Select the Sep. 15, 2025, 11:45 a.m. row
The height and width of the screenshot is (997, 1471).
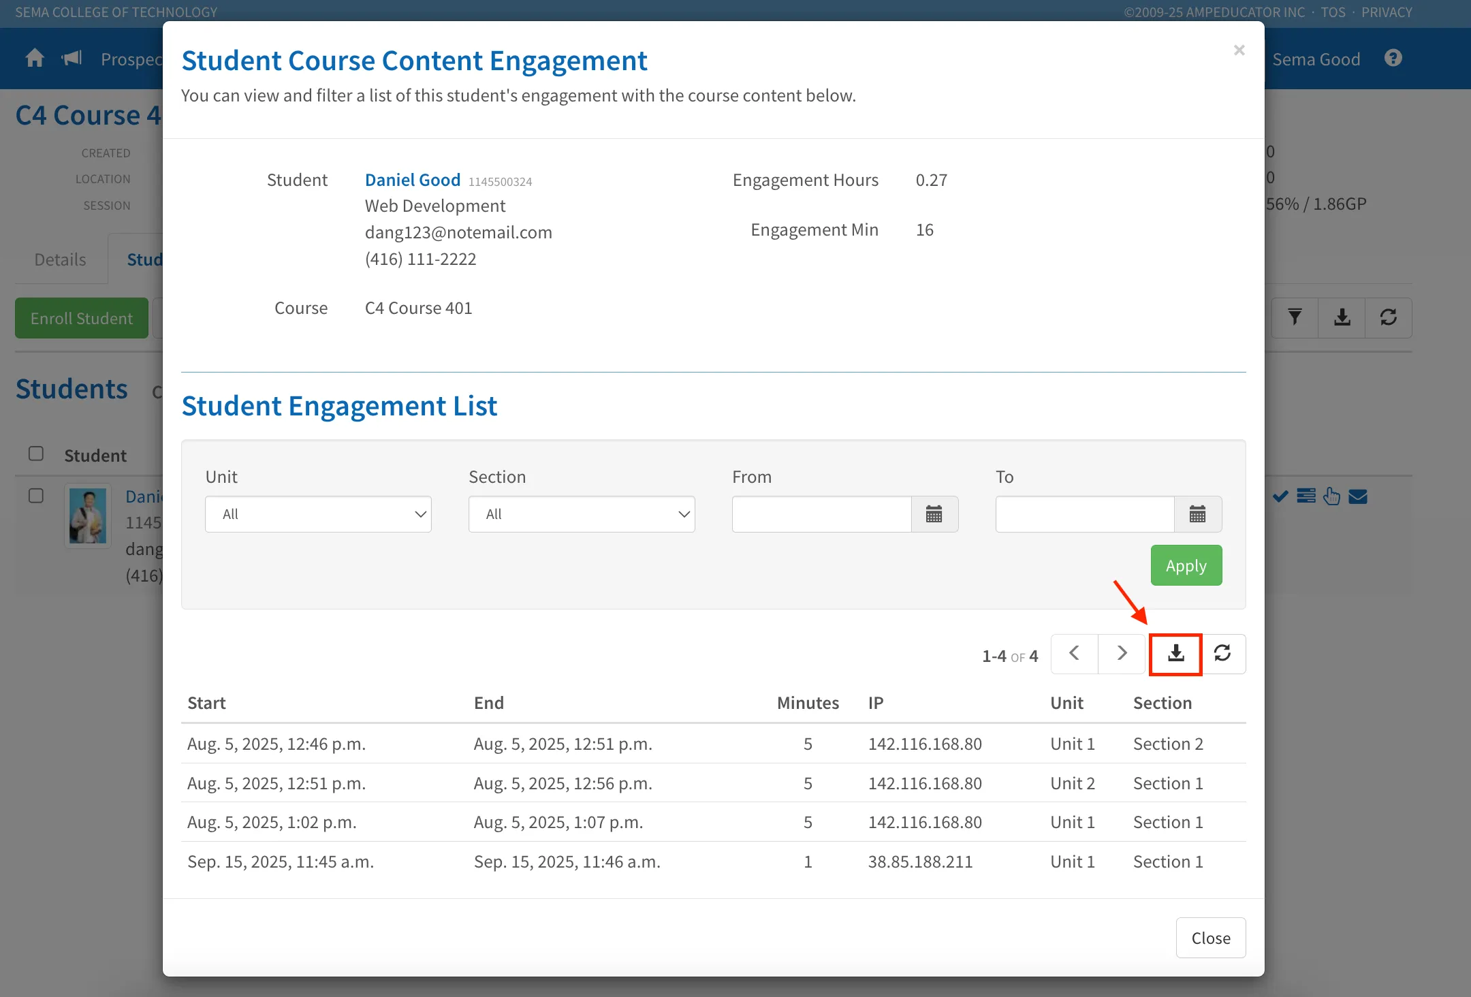coord(714,861)
